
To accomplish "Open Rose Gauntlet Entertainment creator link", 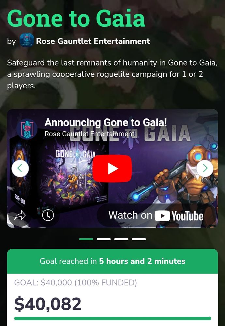I will 93,41.
